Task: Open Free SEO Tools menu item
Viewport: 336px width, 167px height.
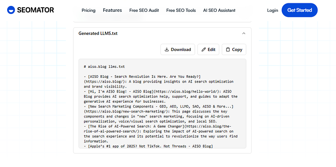Action: click(x=181, y=10)
